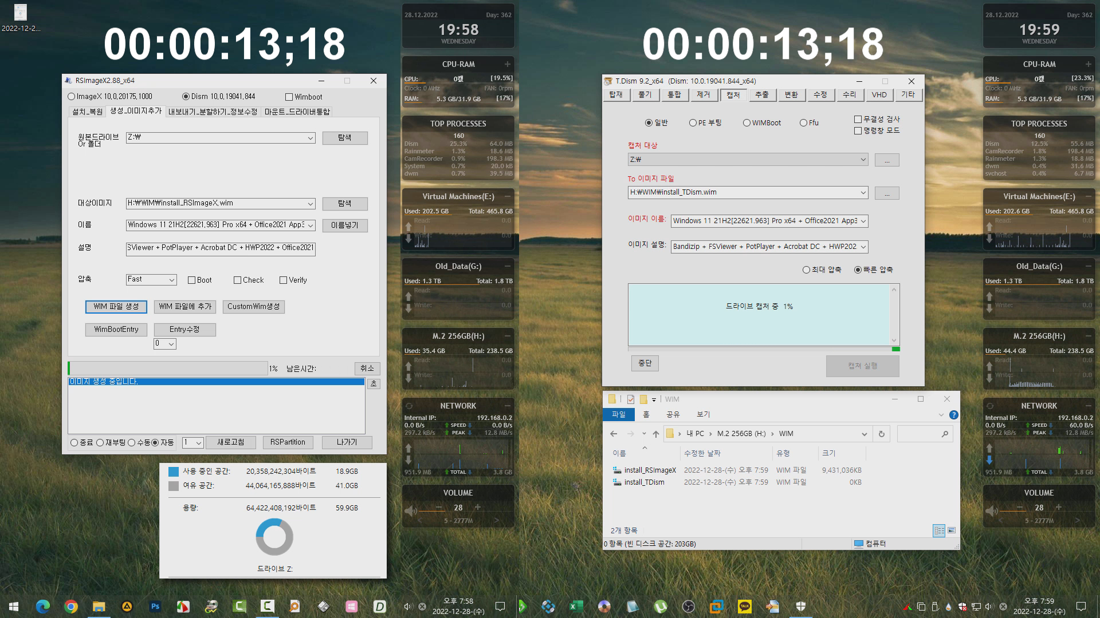The image size is (1100, 618).
Task: Go up one folder in Explorer
Action: click(656, 434)
